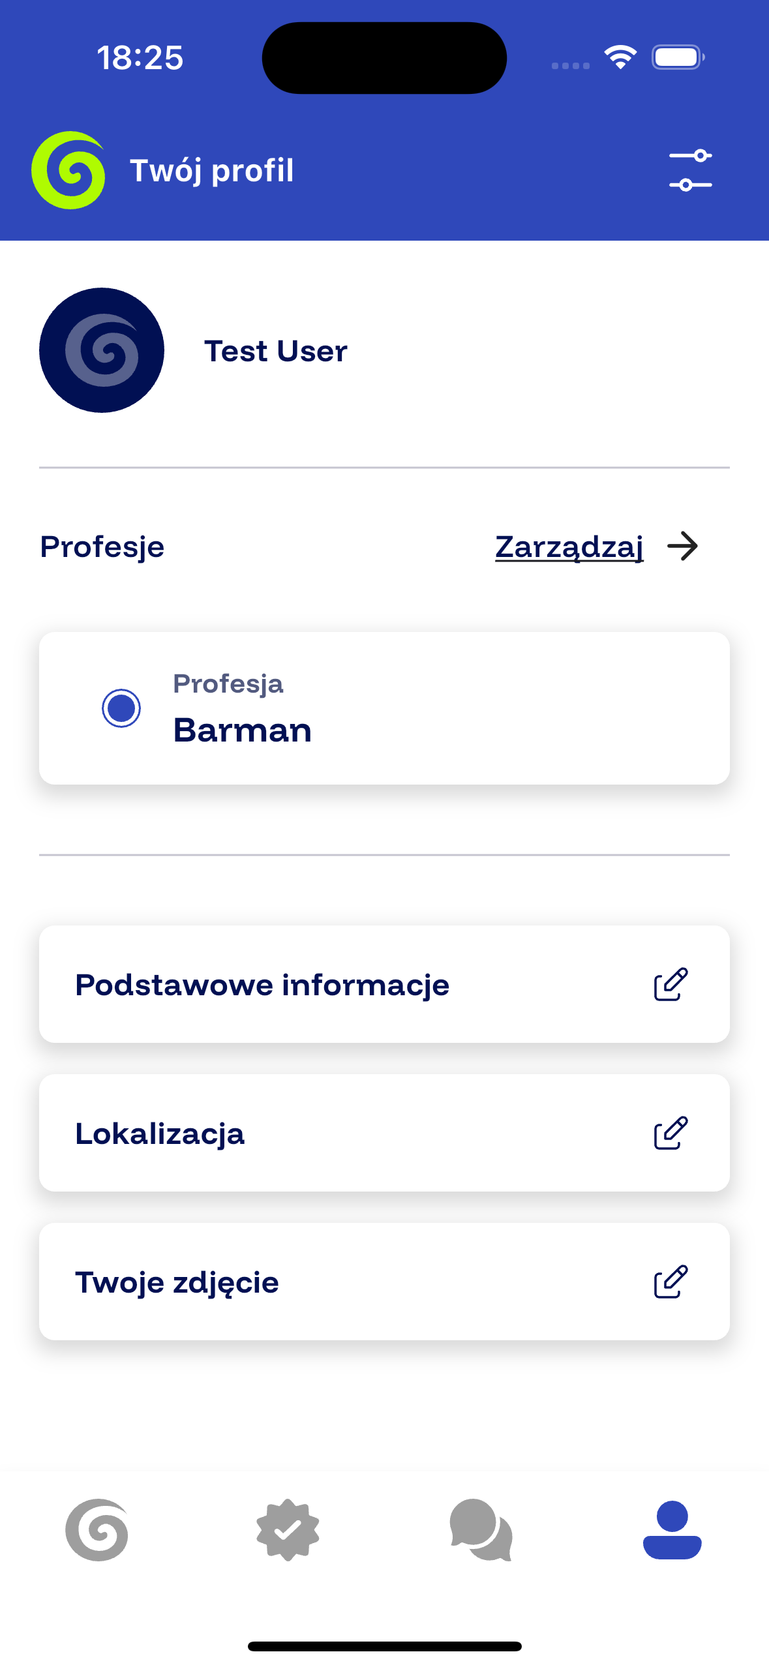Screen dimensions: 769x1667
Task: Edit Podstawowe informacje with pencil icon
Action: 671,984
